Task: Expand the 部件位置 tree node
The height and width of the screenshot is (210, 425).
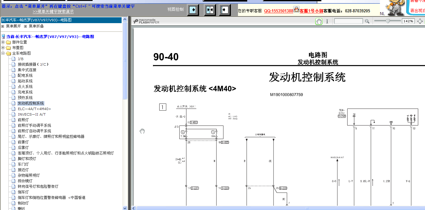Action: click(3, 42)
